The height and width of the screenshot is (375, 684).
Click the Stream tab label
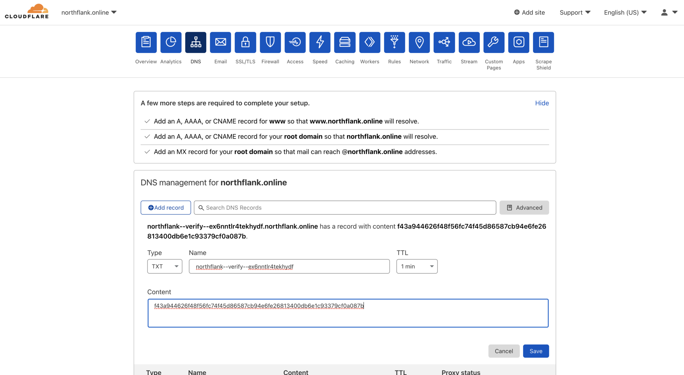click(469, 62)
